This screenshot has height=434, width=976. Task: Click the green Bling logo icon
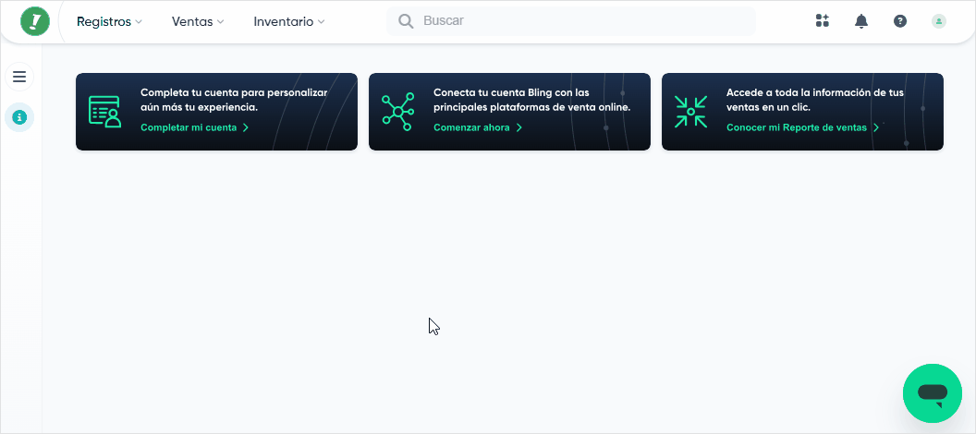(x=35, y=21)
